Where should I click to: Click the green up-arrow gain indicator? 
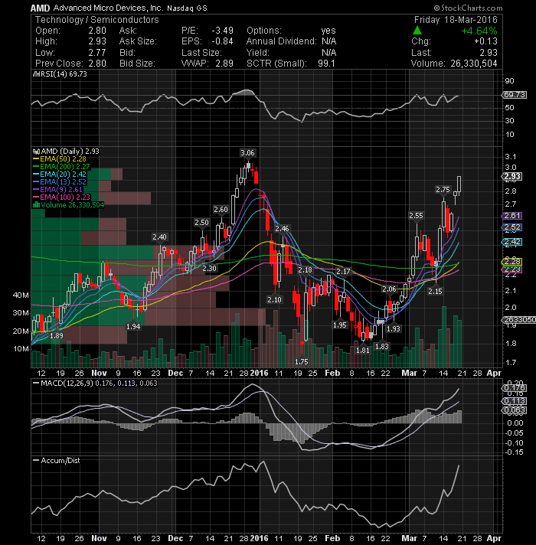click(x=417, y=31)
